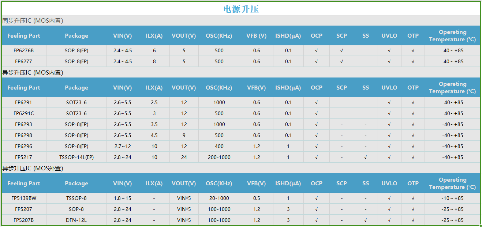482x227 pixels.
Task: Click part number FP6296
Action: click(x=24, y=146)
